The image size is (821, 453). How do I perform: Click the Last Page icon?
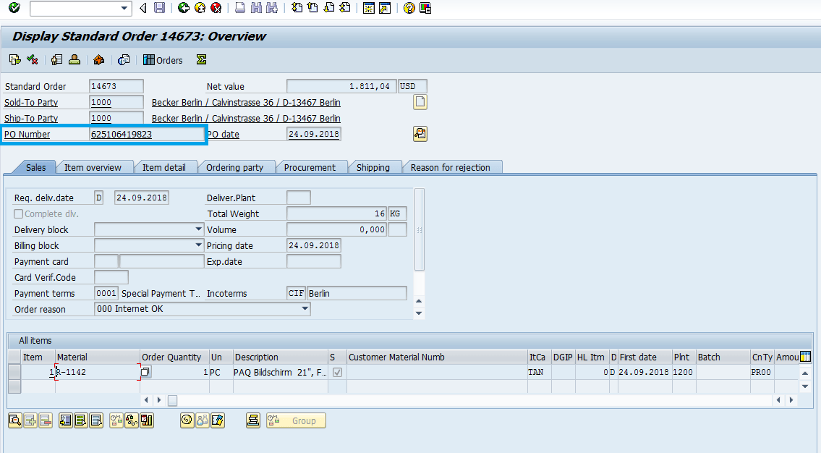point(345,8)
